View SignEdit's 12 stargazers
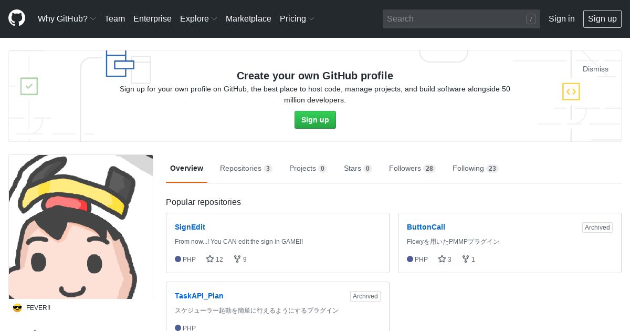 coord(215,259)
